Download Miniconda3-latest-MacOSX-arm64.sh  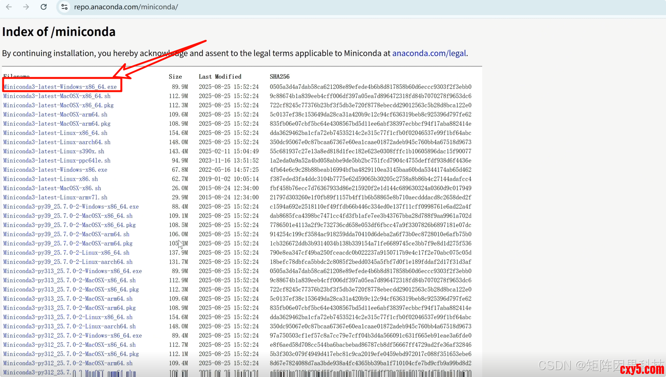coord(55,115)
